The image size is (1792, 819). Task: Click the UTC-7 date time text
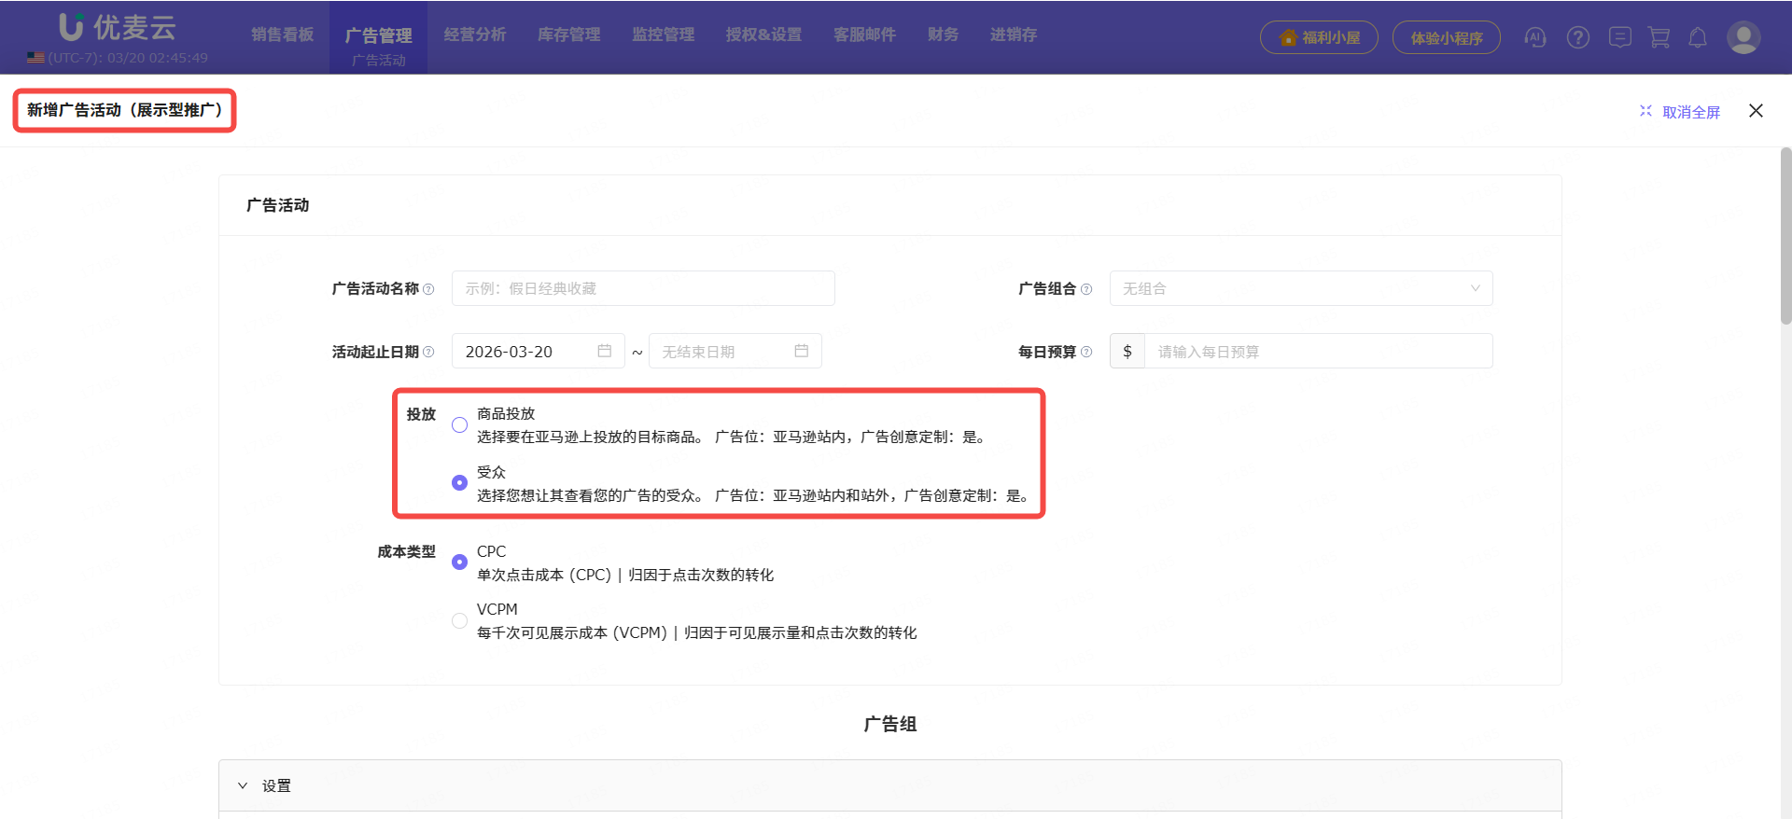[x=128, y=58]
